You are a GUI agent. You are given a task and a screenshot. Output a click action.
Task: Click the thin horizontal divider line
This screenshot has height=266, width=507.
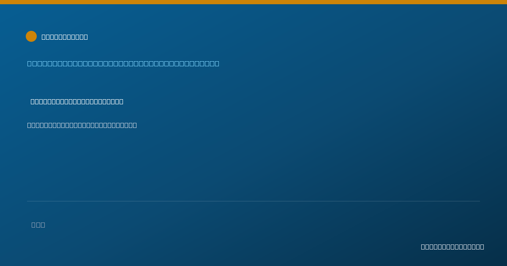click(x=253, y=201)
